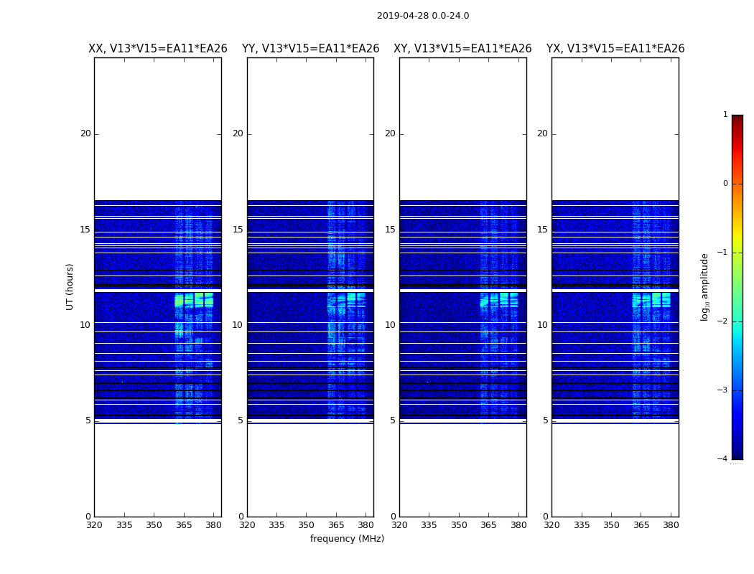This screenshot has width=754, height=574.
Task: Select the "YX, V13*V15=EA11*EA26" panel title
Action: pos(615,49)
